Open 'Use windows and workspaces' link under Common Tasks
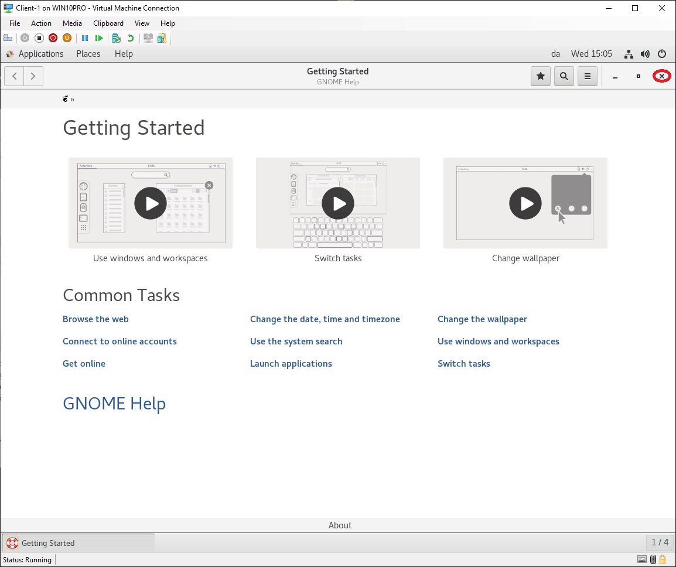Screen dimensions: 676x567 tap(499, 341)
